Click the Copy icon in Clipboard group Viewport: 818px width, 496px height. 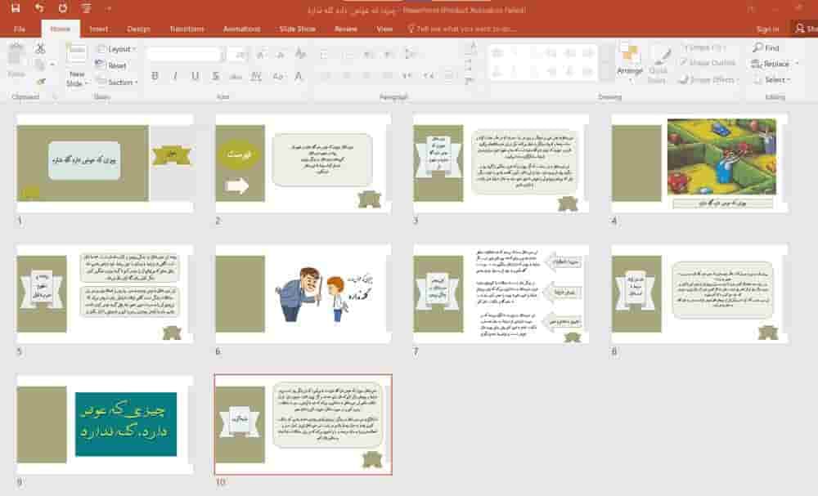[x=39, y=65]
